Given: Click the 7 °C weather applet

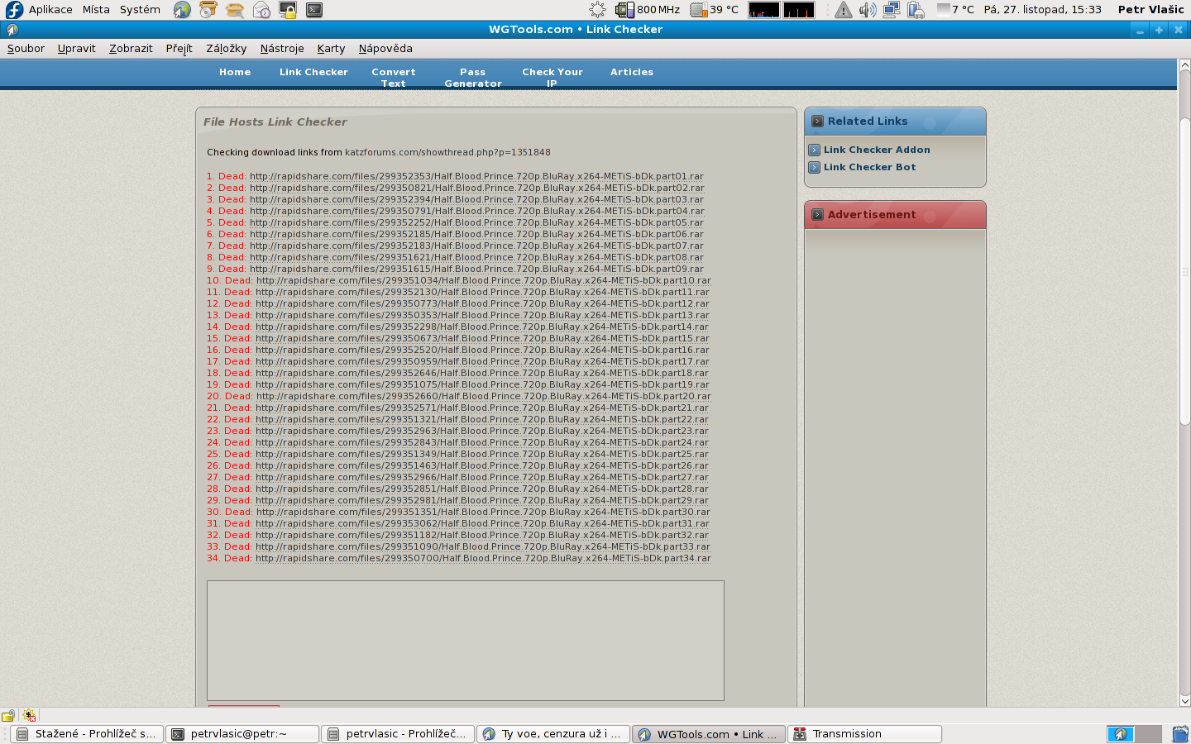Looking at the screenshot, I should coord(956,10).
